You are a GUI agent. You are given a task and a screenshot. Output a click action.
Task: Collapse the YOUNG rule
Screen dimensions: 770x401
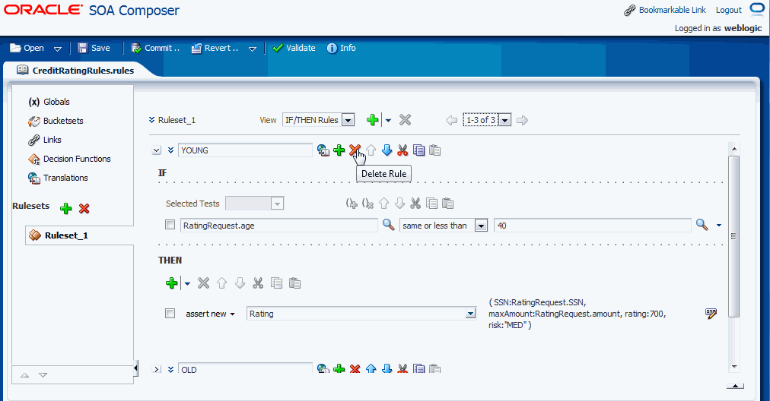(x=156, y=150)
